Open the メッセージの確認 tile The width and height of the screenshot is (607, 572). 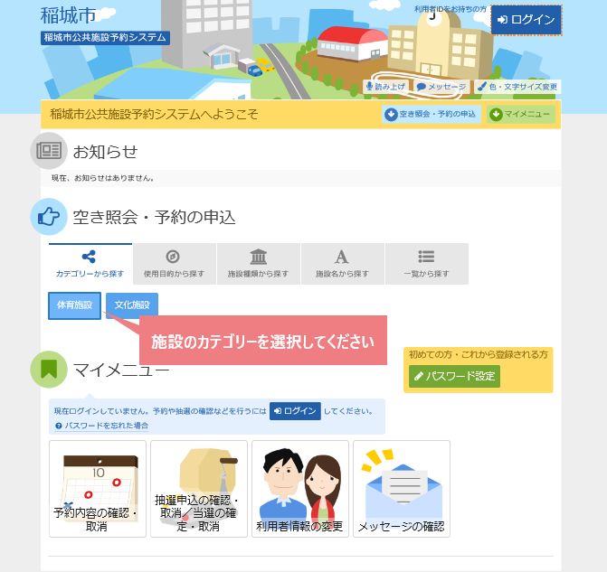coord(402,489)
